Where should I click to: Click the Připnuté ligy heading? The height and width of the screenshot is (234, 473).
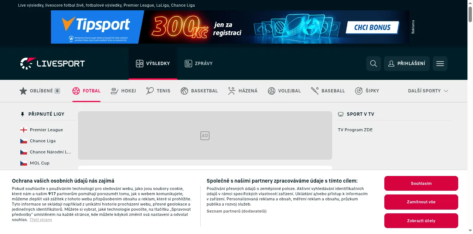pos(46,114)
